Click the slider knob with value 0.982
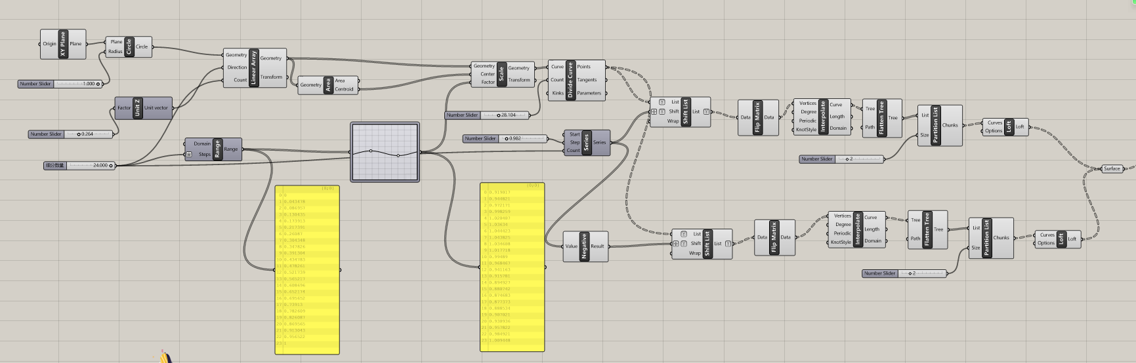Viewport: 1136px width, 363px height. tap(507, 139)
